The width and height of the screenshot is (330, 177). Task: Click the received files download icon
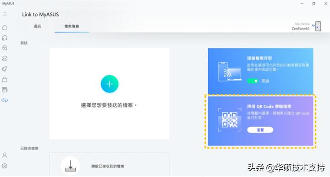71,166
